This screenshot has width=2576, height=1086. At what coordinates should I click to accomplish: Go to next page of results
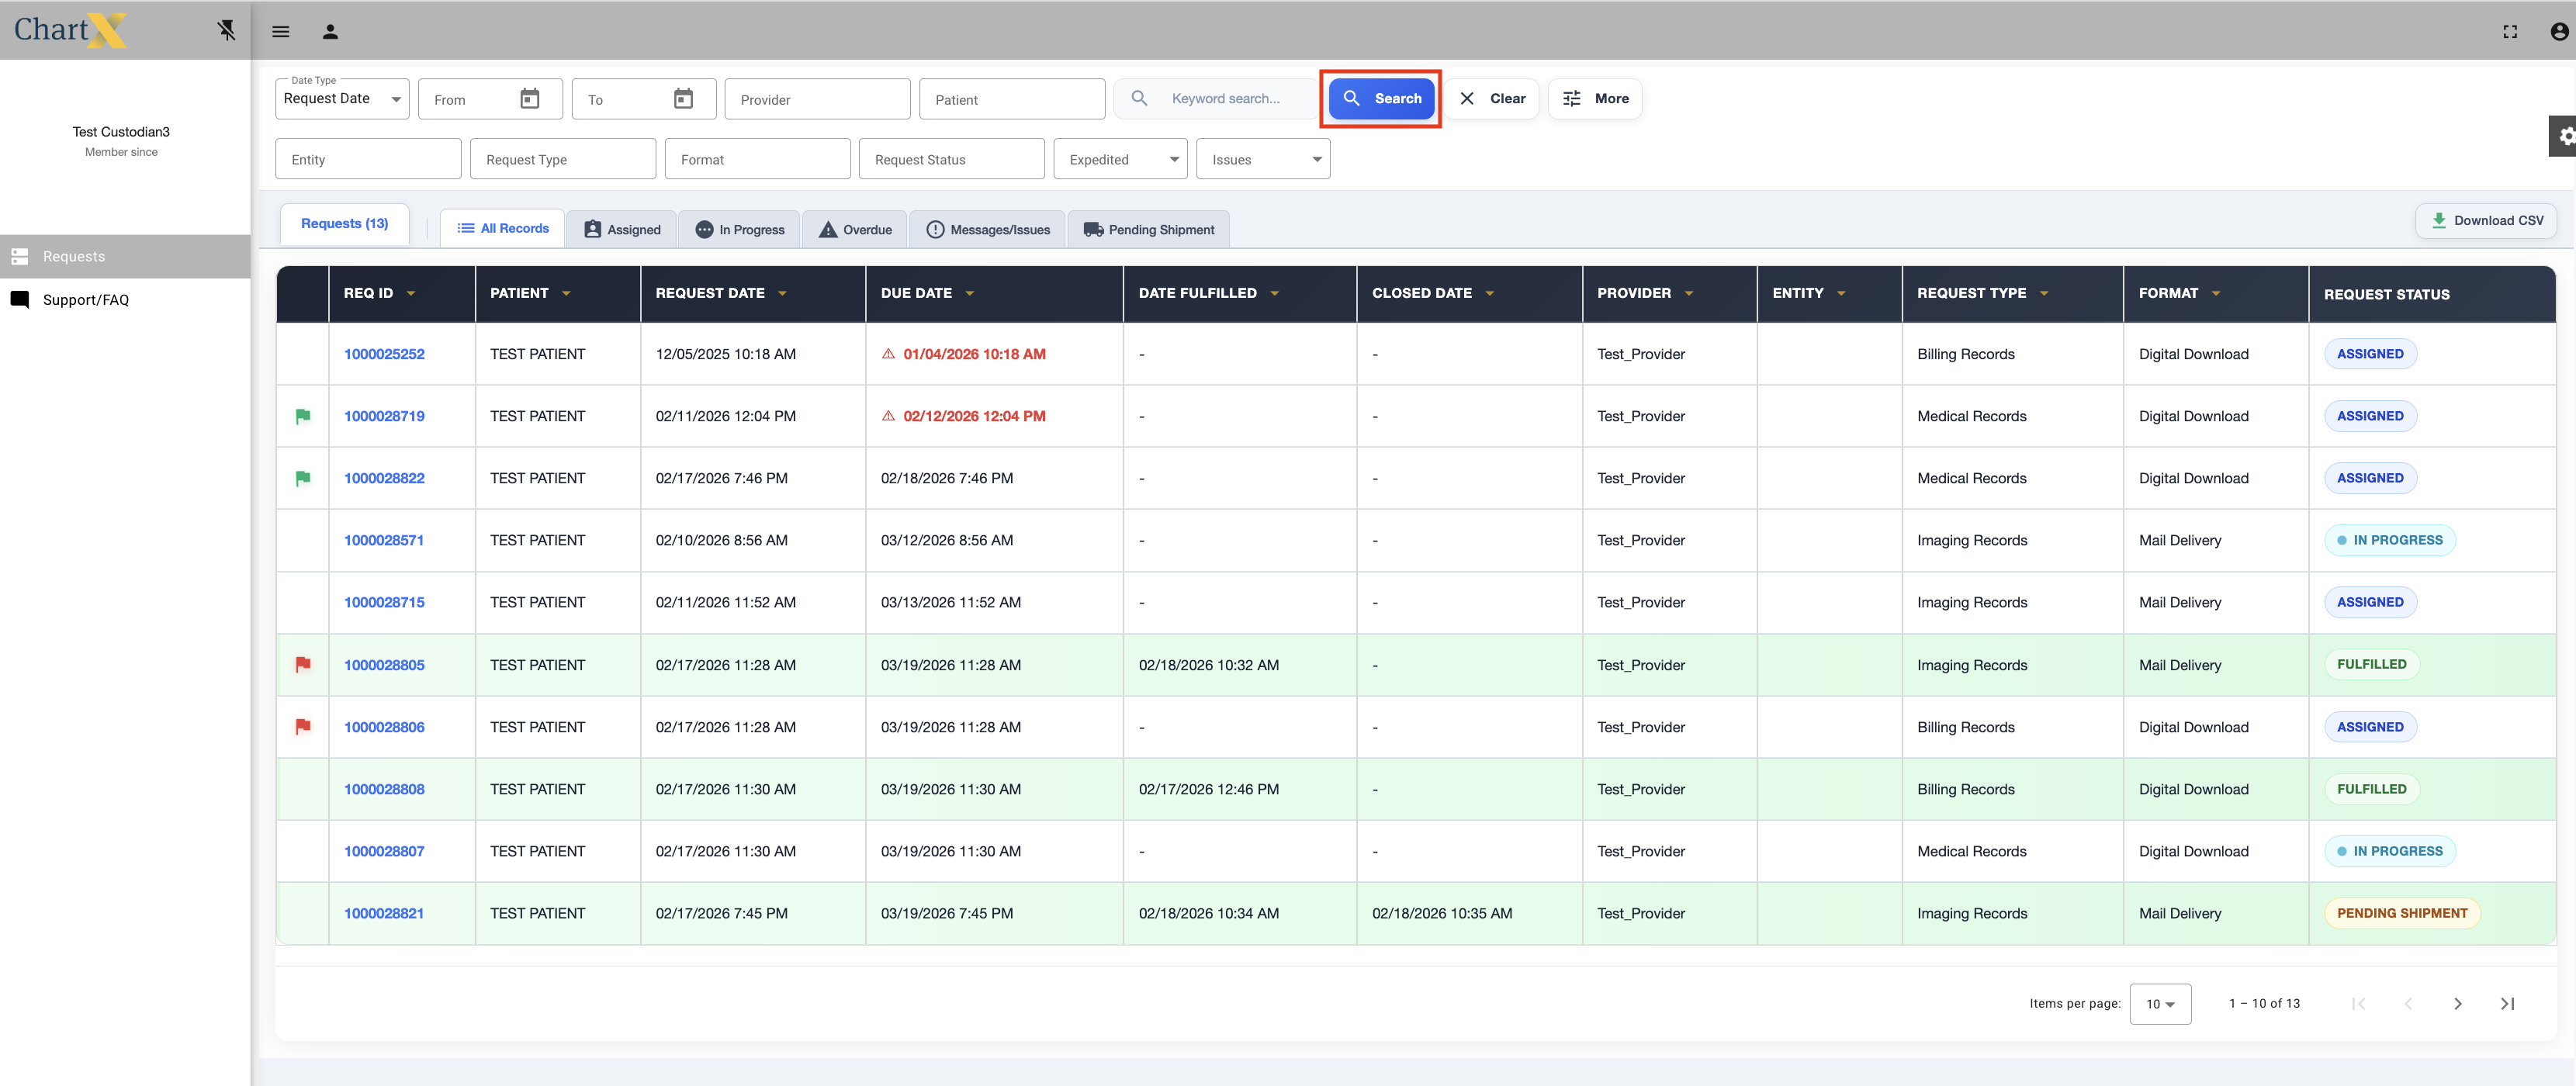coord(2457,1003)
